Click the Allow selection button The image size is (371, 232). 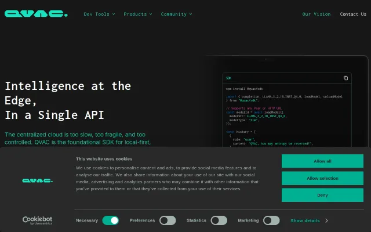[322, 178]
